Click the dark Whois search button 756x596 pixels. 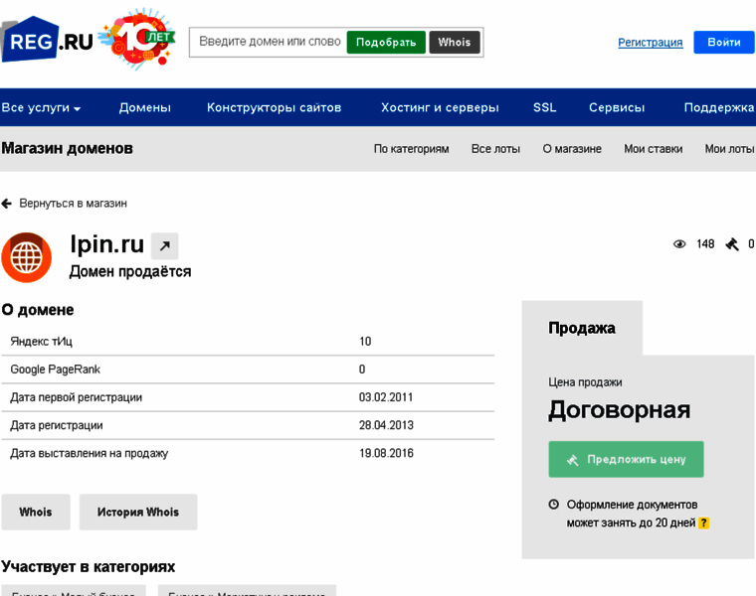click(x=455, y=43)
